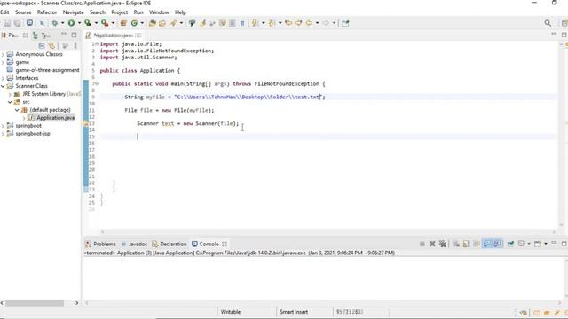This screenshot has height=319, width=568.
Task: Click the Coverage run icon
Action: 88,23
